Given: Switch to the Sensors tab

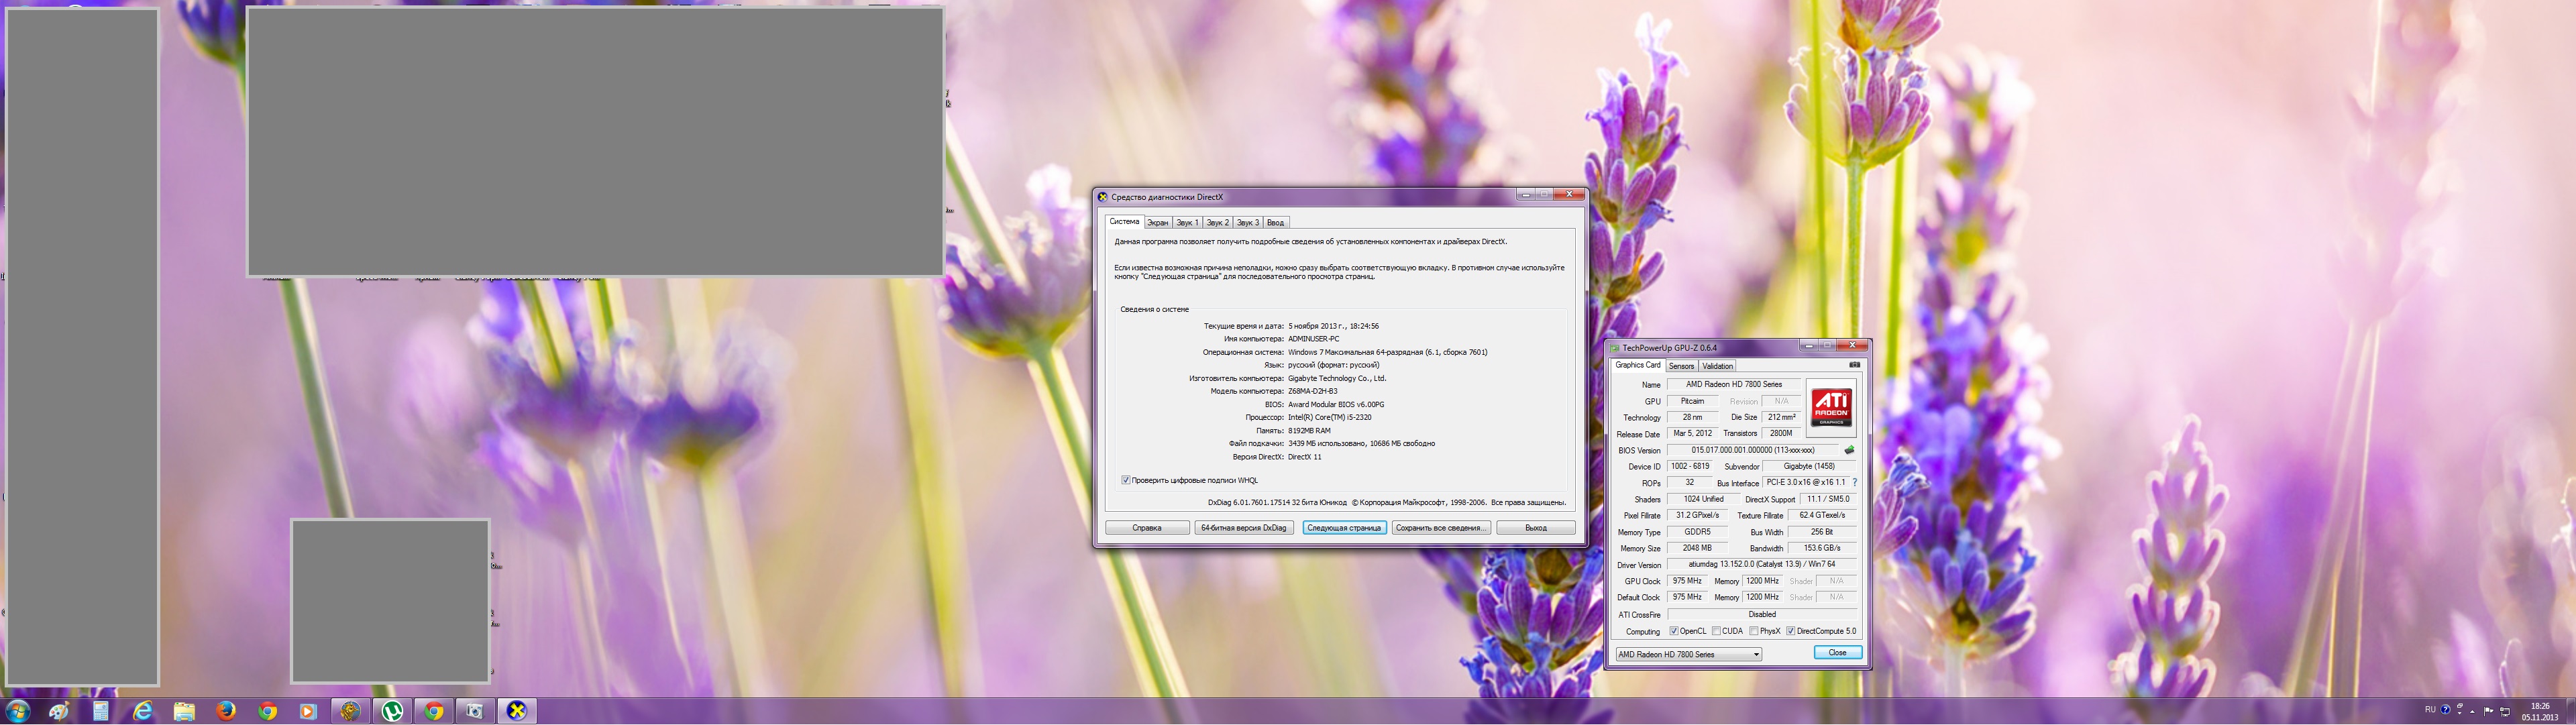Looking at the screenshot, I should coord(1681,367).
